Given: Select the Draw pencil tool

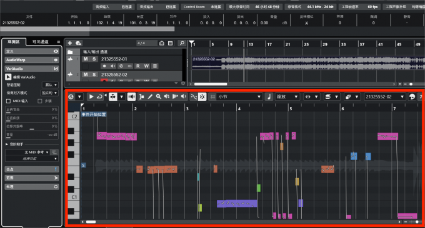Looking at the screenshot, I should tap(150, 97).
